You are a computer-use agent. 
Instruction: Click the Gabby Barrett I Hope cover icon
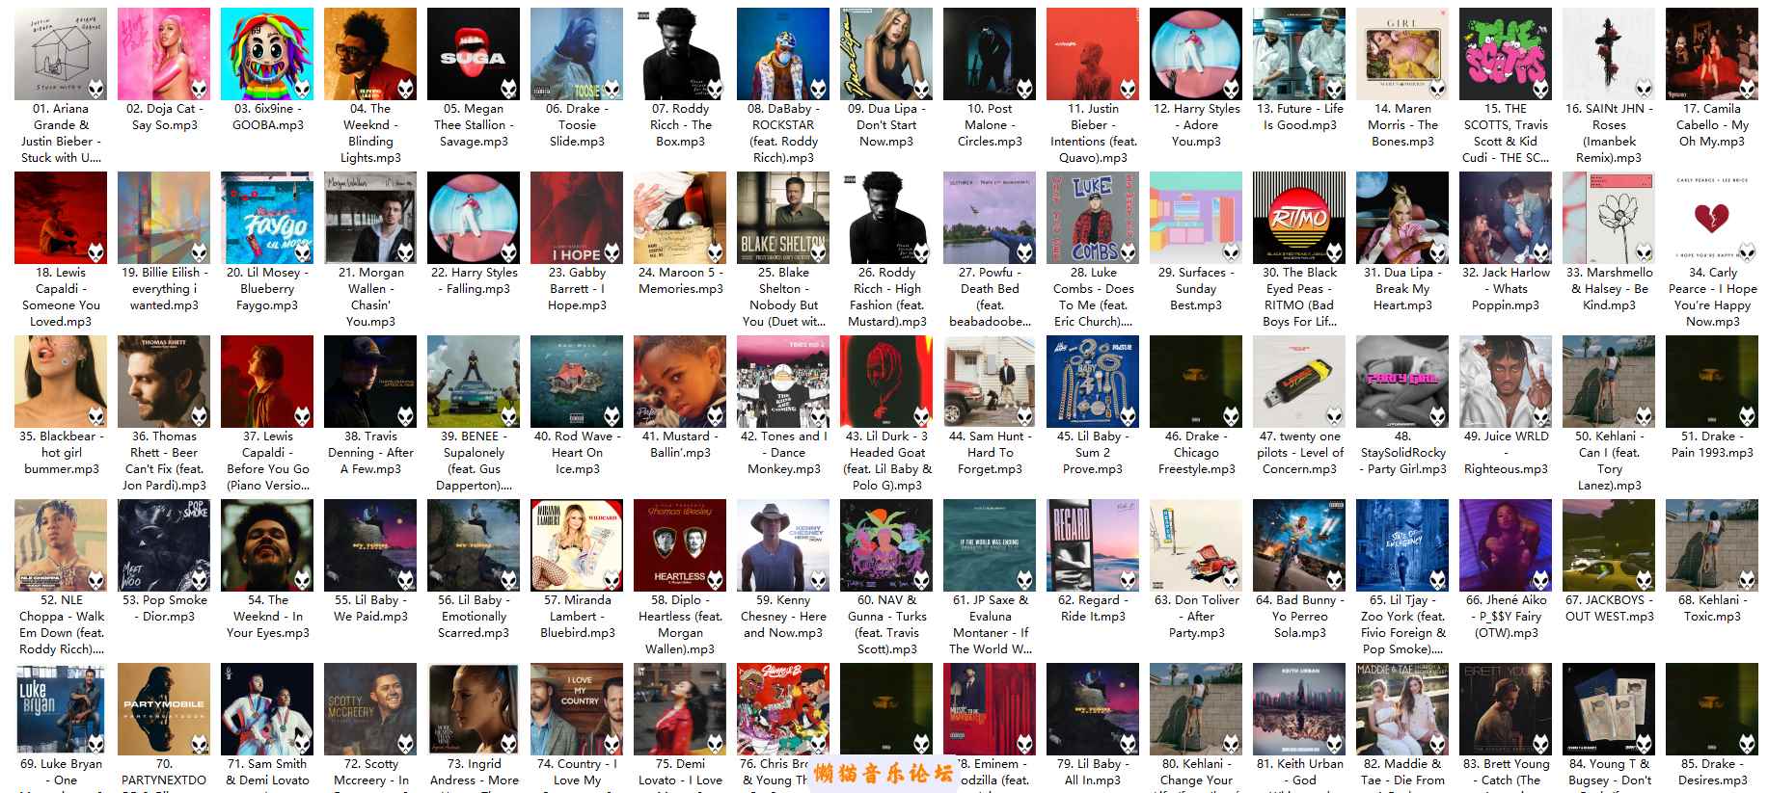coord(577,218)
